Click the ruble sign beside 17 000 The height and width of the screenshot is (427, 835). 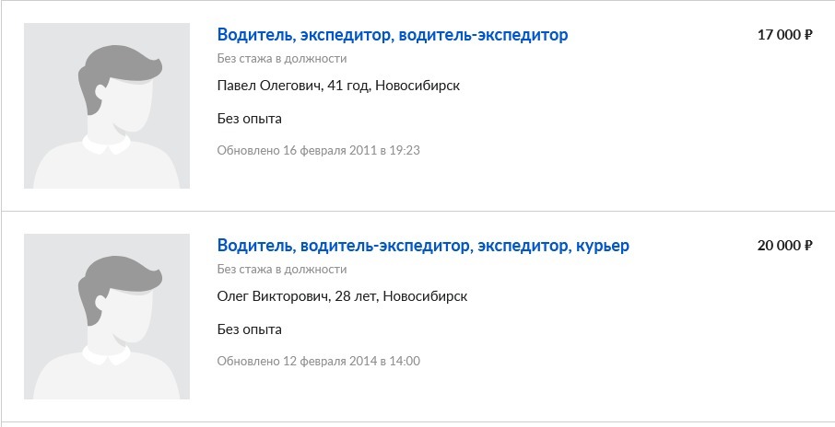(x=808, y=35)
